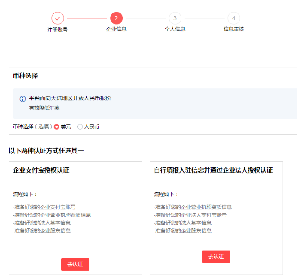Click the 注册账号 step label
Screen dimensions: 301x278
click(58, 30)
